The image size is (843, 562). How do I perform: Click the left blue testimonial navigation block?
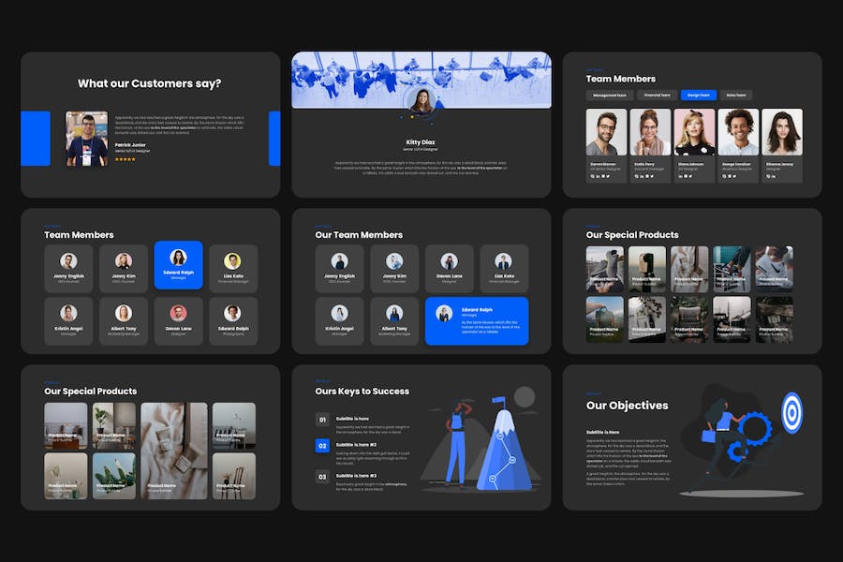36,139
